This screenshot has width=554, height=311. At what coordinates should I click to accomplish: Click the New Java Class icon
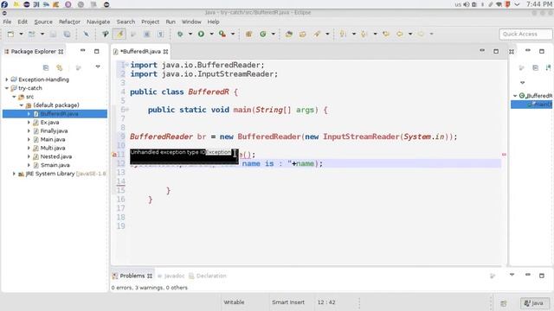(263, 34)
